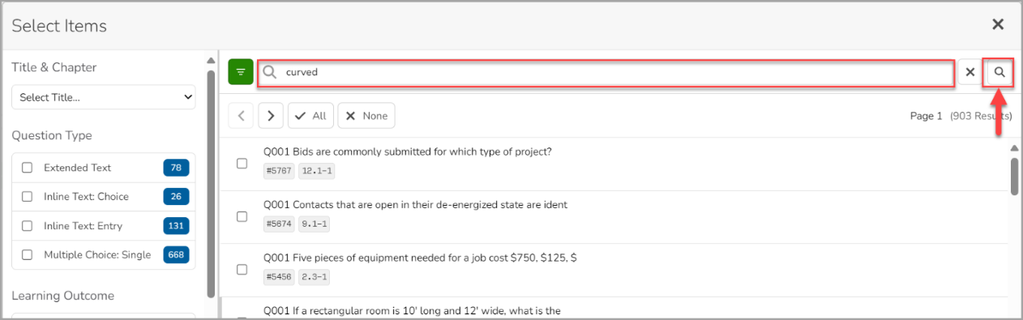
Task: Check the Inline Text: Entry filter
Action: [28, 226]
